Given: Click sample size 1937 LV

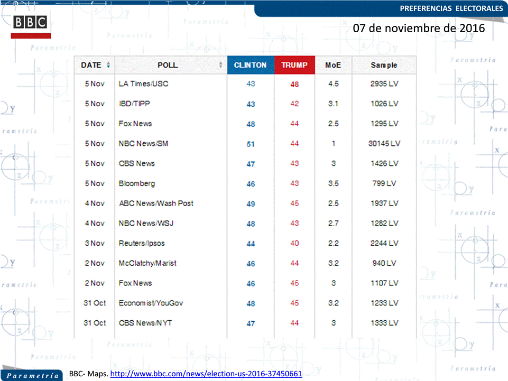Looking at the screenshot, I should (x=384, y=203).
